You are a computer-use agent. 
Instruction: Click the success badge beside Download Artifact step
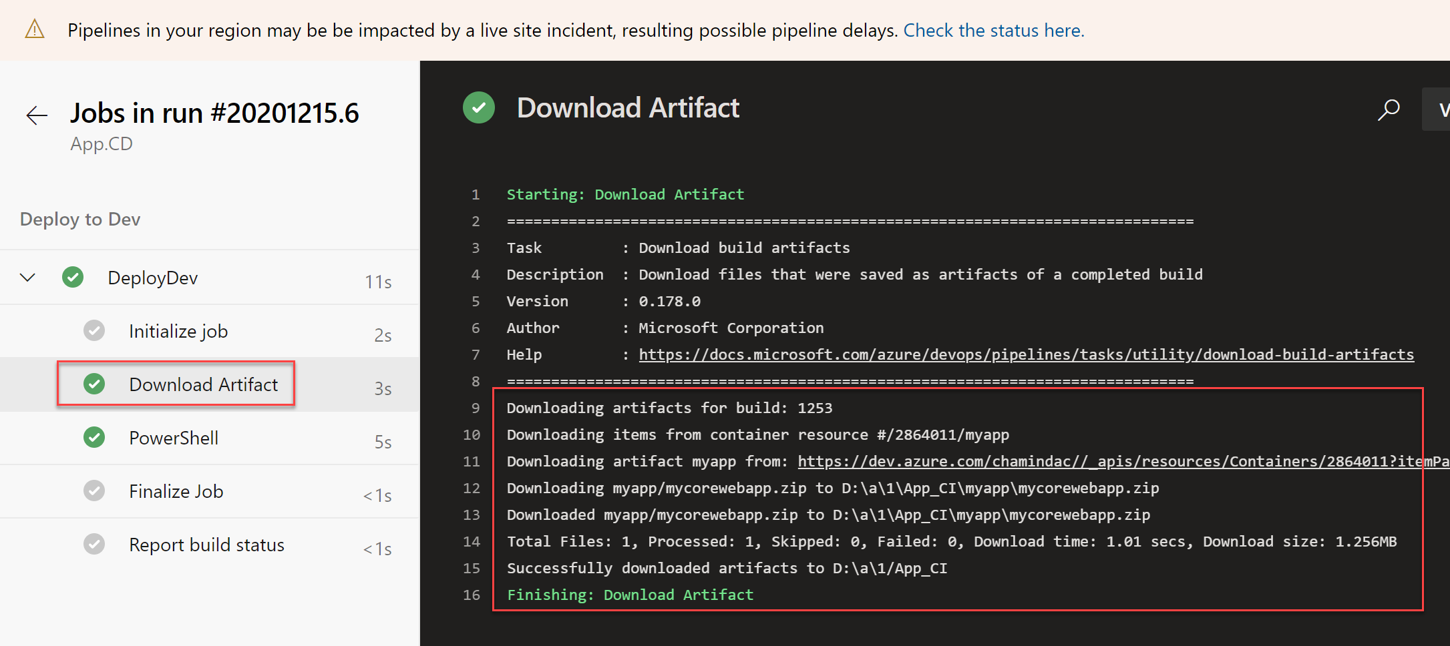(94, 384)
